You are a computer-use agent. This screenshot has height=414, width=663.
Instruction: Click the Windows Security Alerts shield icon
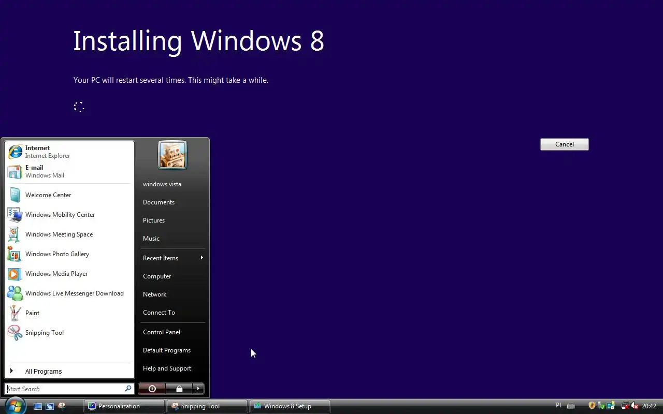pos(592,406)
